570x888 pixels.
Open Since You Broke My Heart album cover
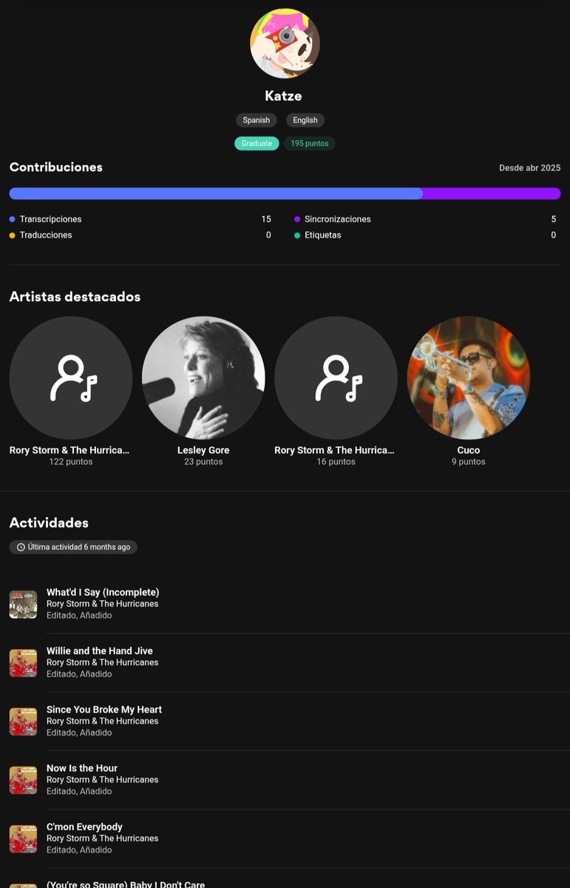click(23, 721)
